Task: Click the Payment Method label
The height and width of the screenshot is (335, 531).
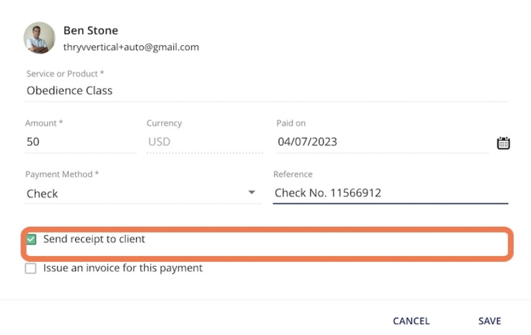Action: tap(62, 174)
